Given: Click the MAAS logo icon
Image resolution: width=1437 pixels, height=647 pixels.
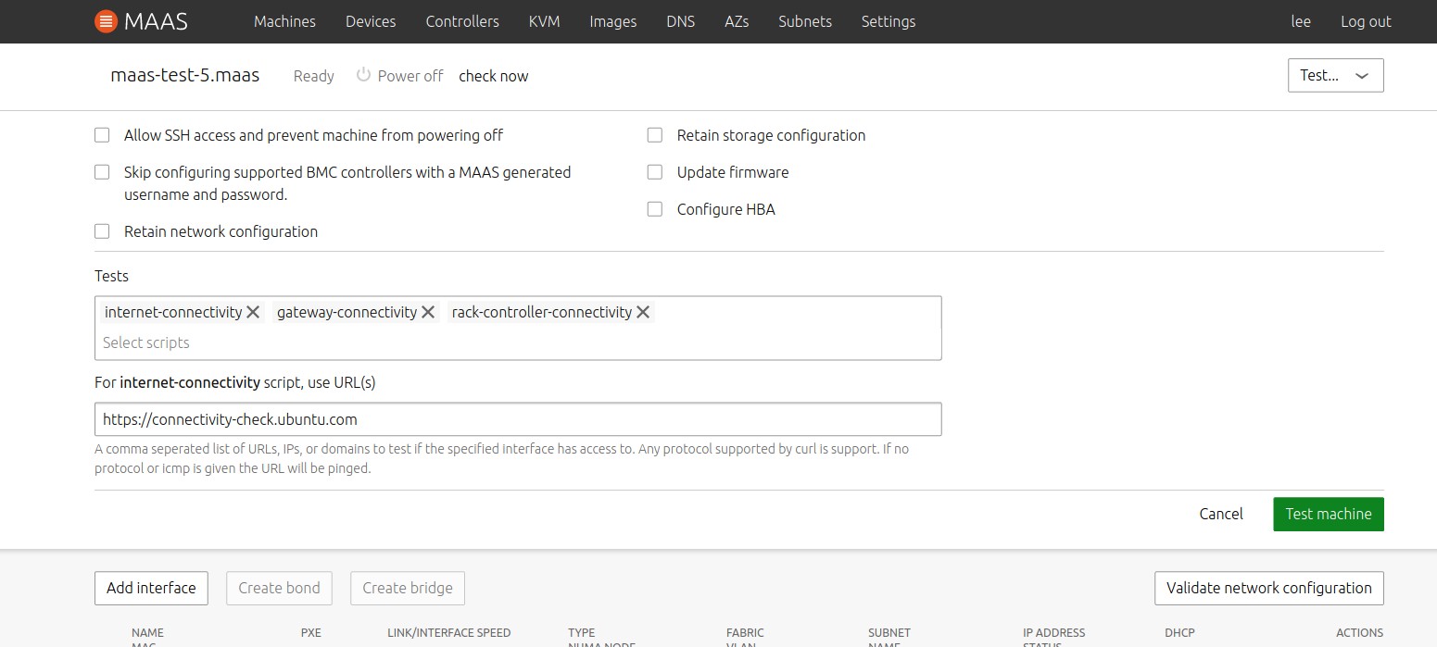Looking at the screenshot, I should 106,21.
